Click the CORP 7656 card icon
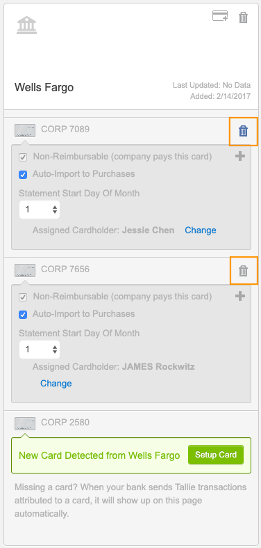This screenshot has height=548, width=261. pos(25,270)
